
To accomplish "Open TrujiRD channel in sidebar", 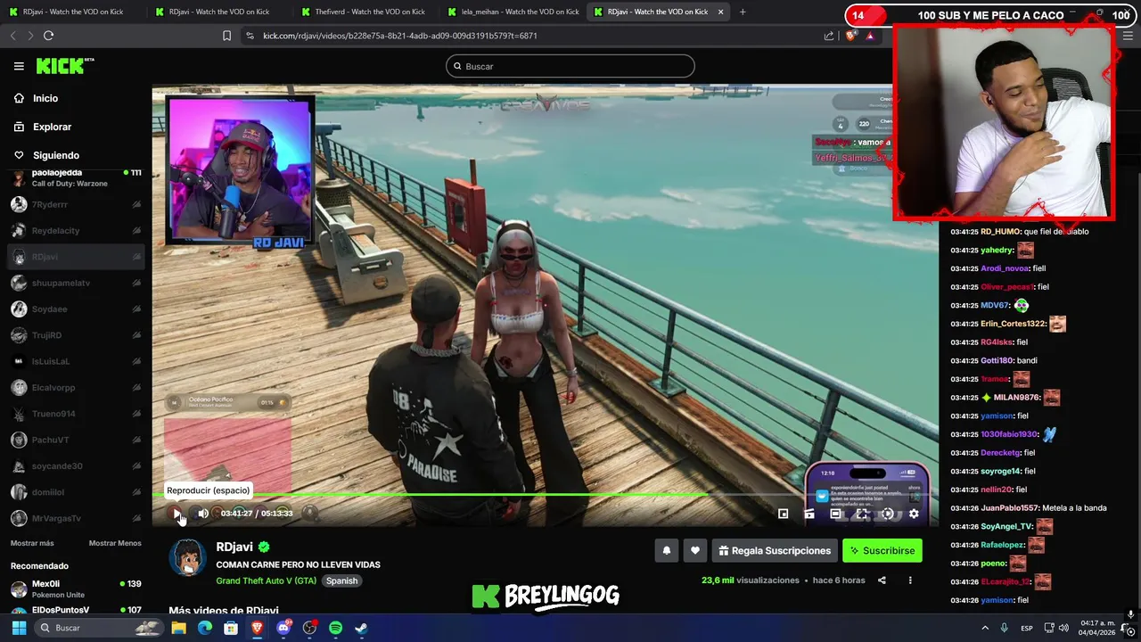I will [76, 335].
